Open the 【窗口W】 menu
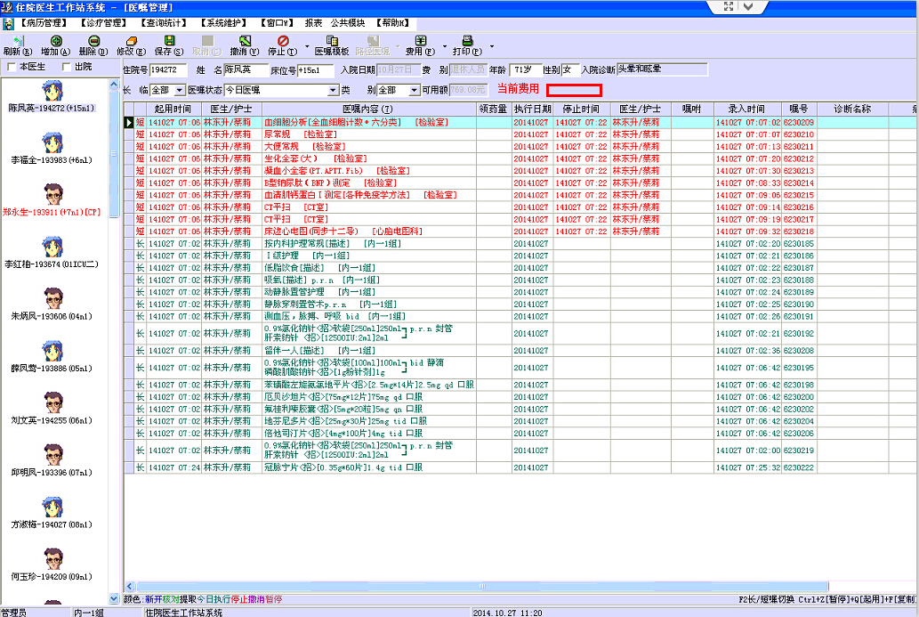 coord(278,23)
